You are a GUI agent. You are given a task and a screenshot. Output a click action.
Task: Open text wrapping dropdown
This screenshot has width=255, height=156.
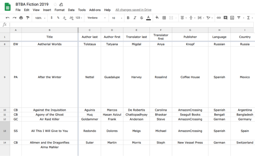201,18
